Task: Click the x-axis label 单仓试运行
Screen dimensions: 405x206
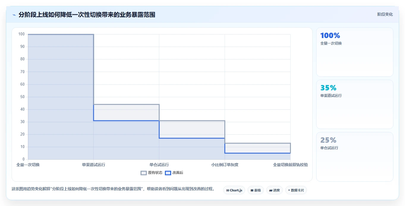Action: 159,165
